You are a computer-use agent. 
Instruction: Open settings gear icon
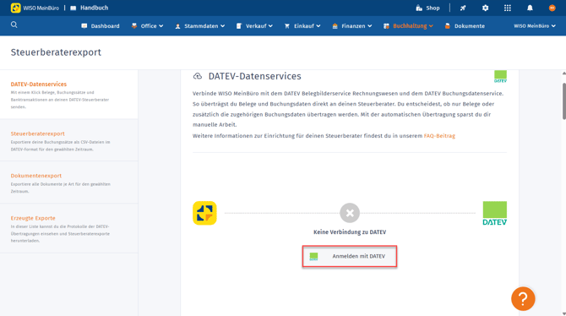pyautogui.click(x=485, y=8)
